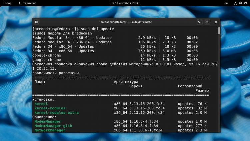
Task: Open a new tab in the terminal
Action: pos(37,22)
